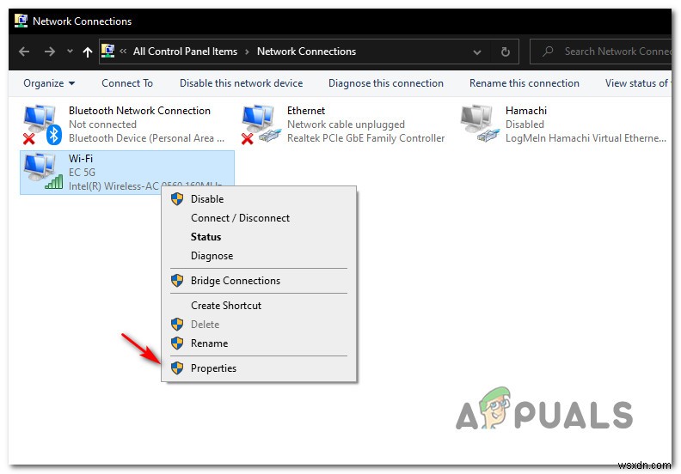Click the shield icon next to Disable
This screenshot has height=474, width=681.
[177, 199]
